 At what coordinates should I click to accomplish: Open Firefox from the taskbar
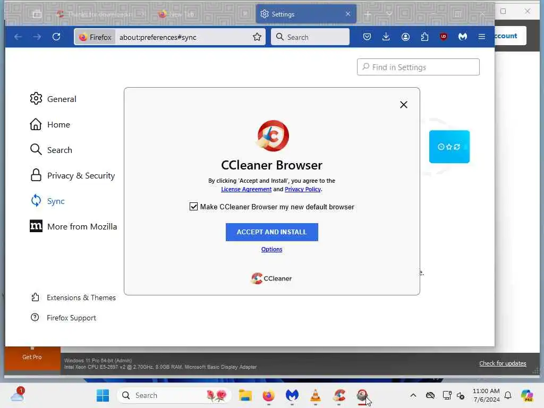click(x=268, y=395)
